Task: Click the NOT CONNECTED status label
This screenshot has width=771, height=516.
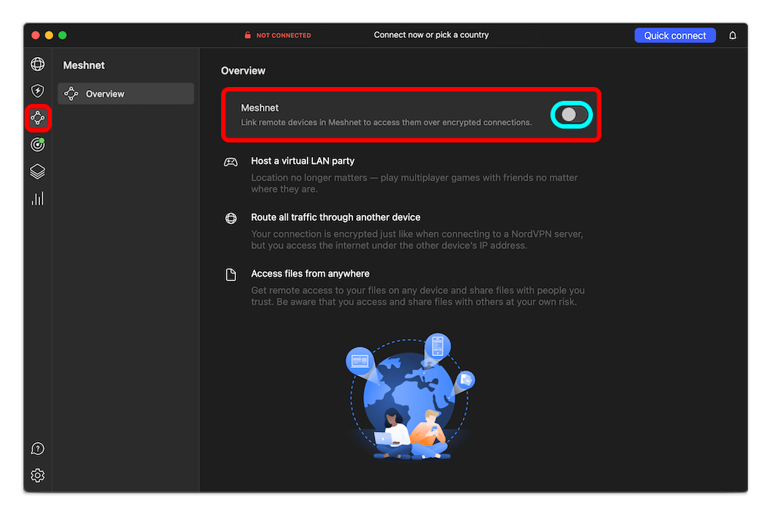Action: [x=283, y=35]
